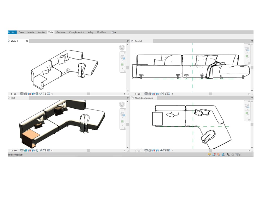Toggle Shadows in Frontal control bar
The width and height of the screenshot is (266, 199).
pyautogui.click(x=157, y=94)
